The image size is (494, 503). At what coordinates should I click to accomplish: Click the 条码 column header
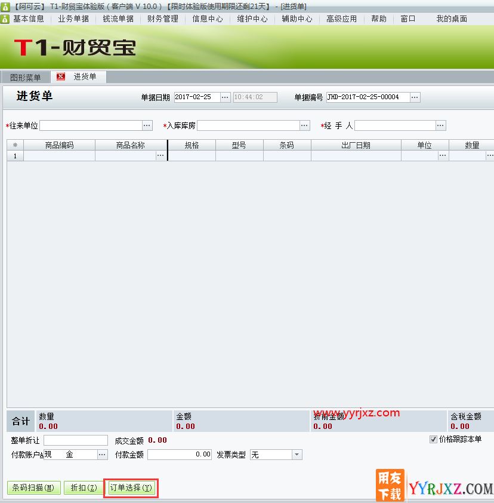287,145
